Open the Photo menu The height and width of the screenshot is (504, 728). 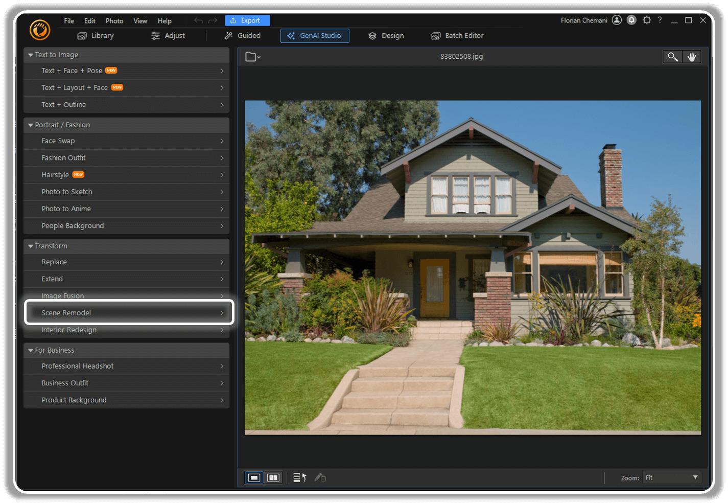(114, 21)
